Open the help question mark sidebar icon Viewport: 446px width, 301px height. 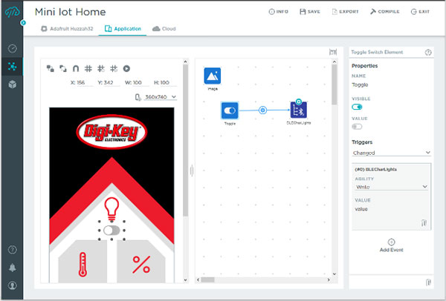pos(12,250)
